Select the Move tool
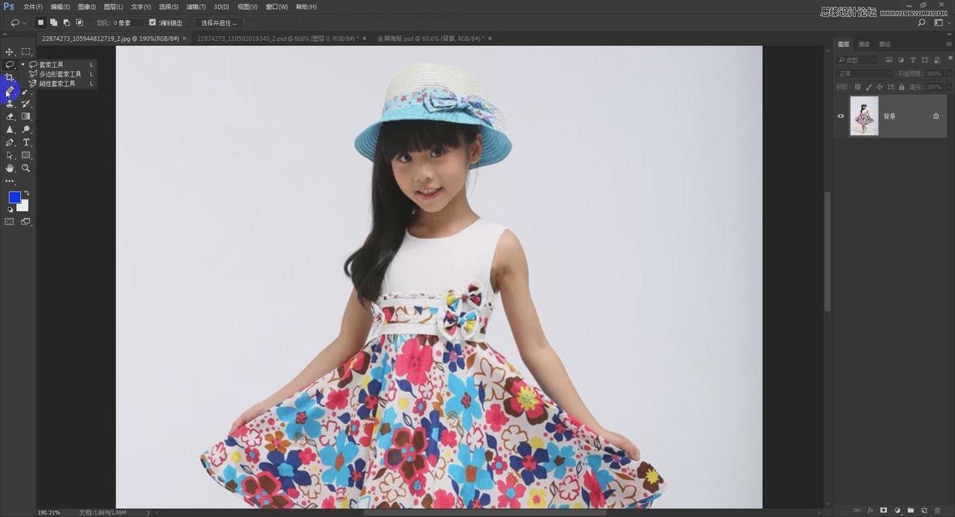955x517 pixels. (x=9, y=52)
